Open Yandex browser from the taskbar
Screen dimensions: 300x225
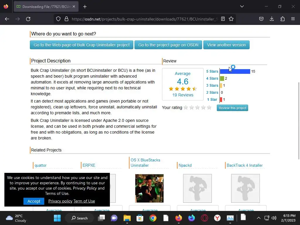pyautogui.click(x=217, y=218)
